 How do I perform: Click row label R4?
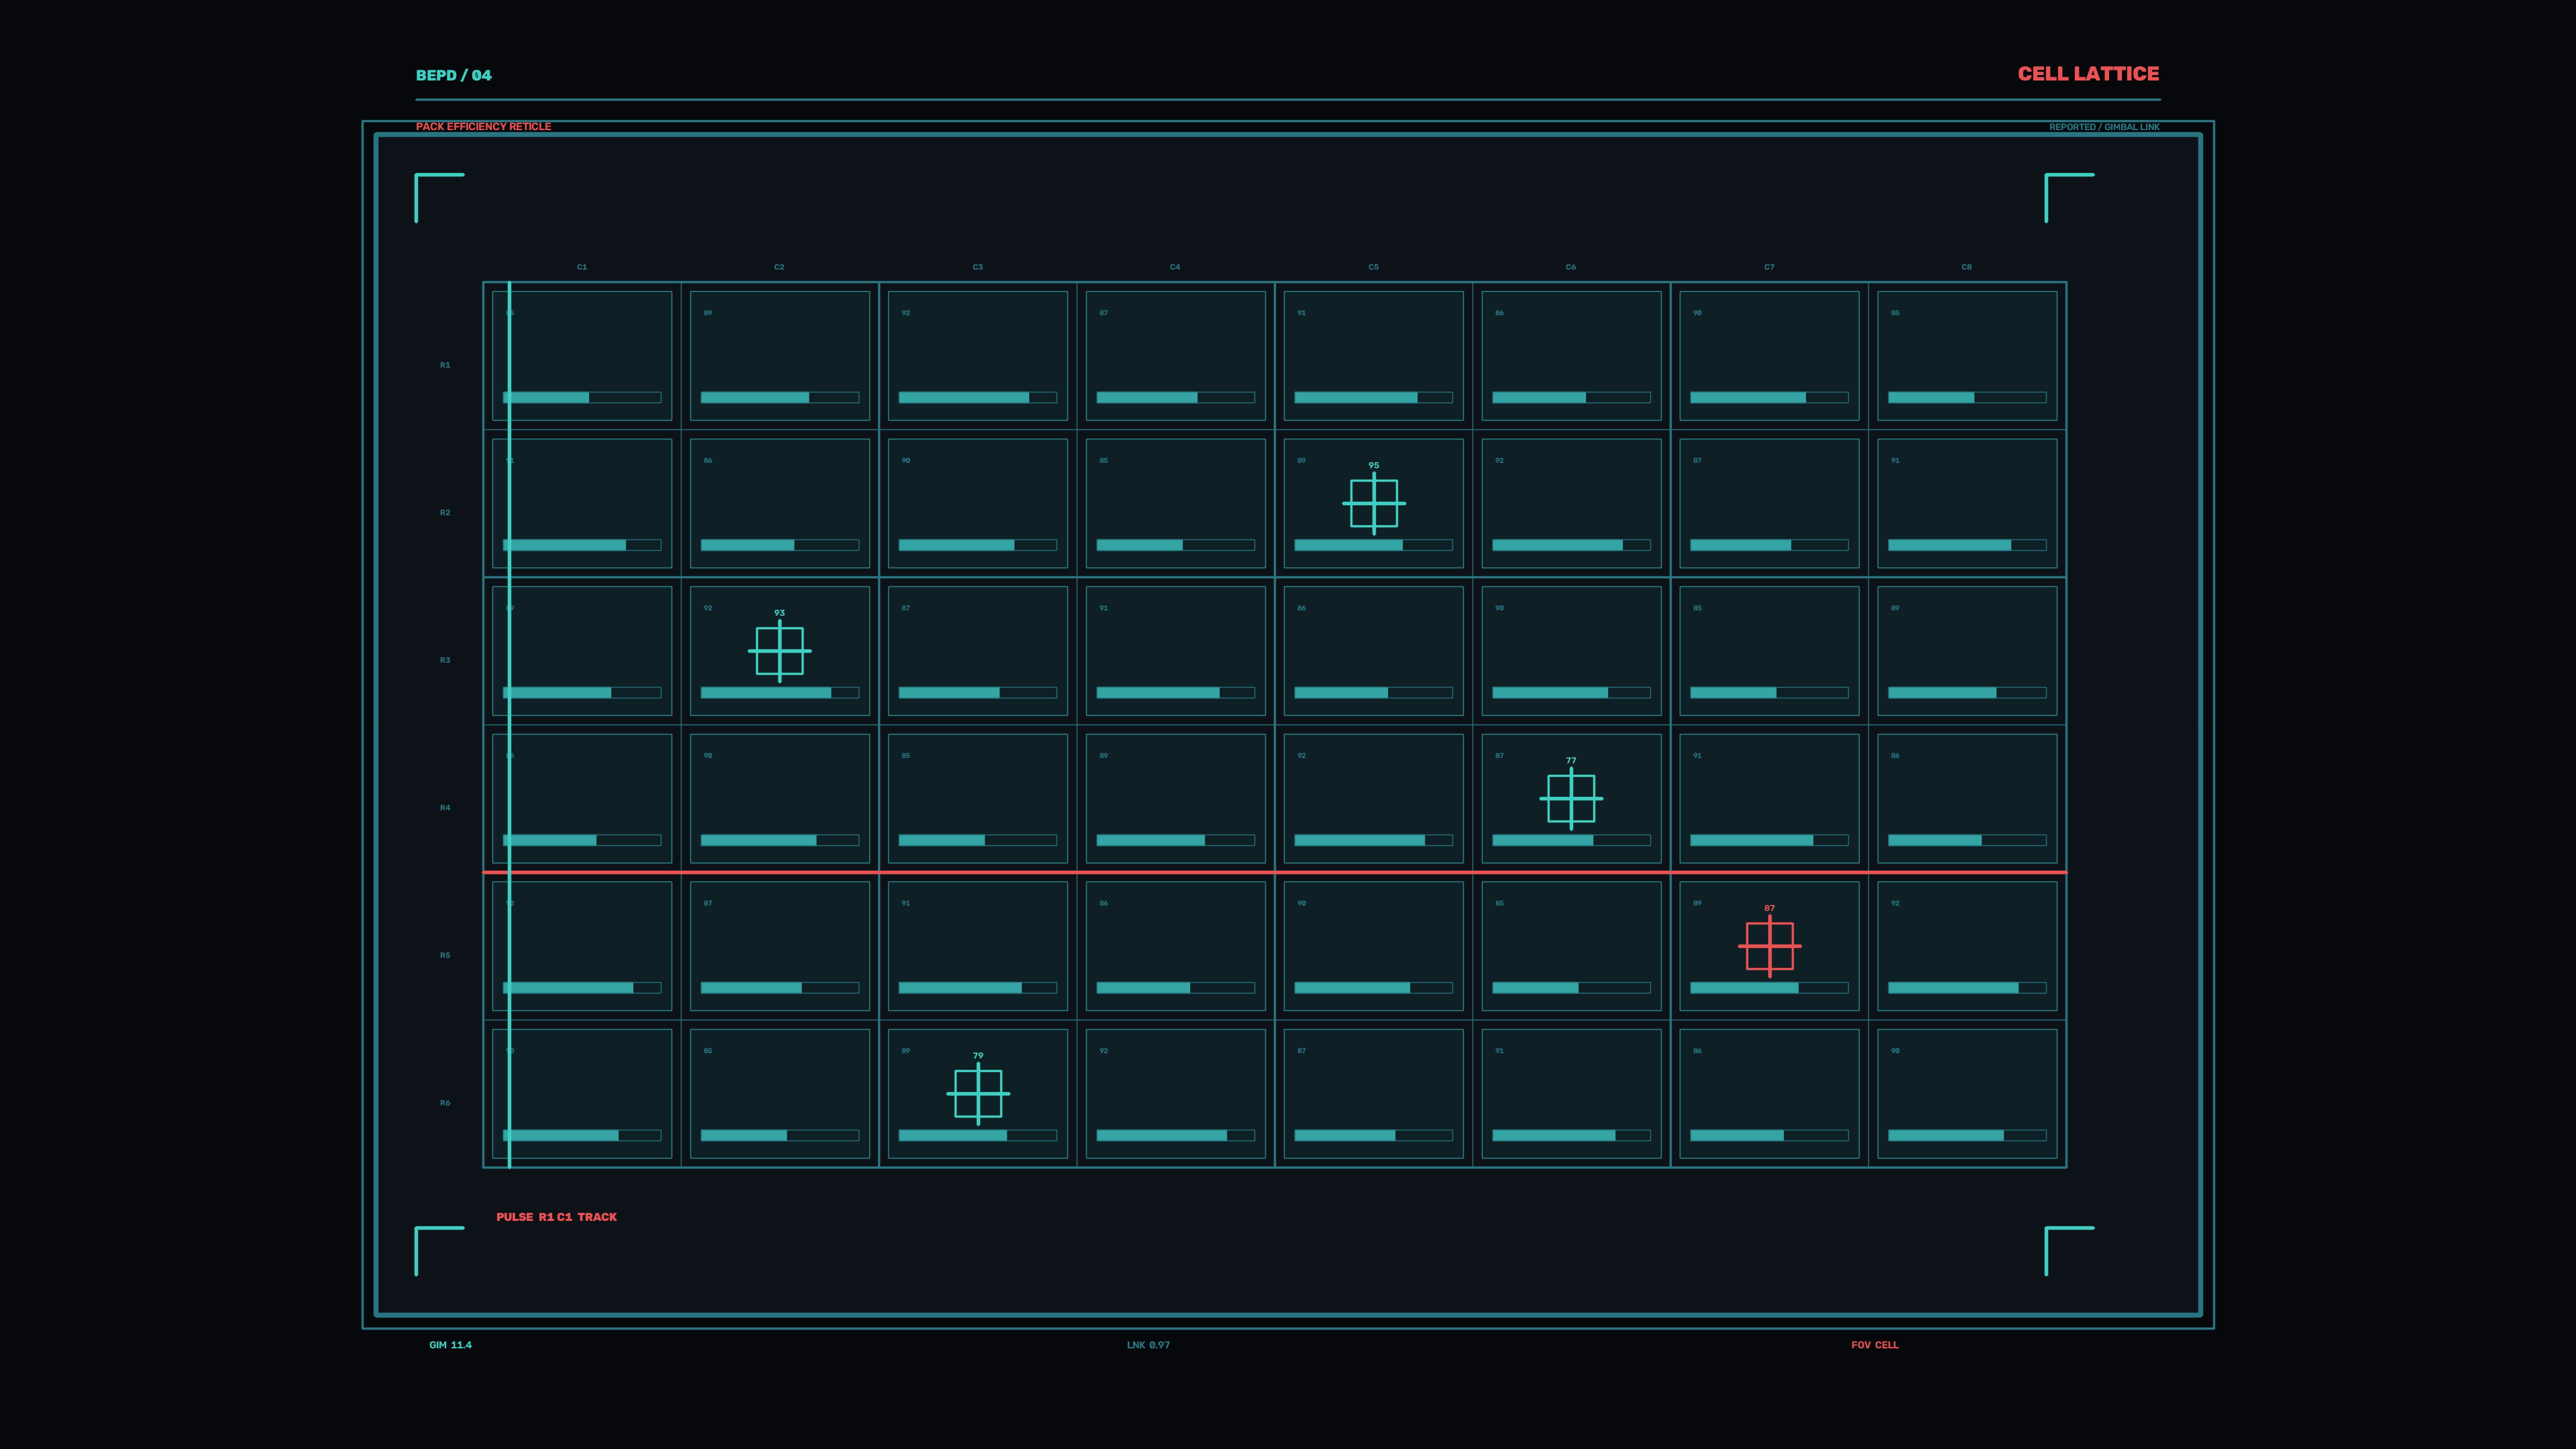point(445,808)
